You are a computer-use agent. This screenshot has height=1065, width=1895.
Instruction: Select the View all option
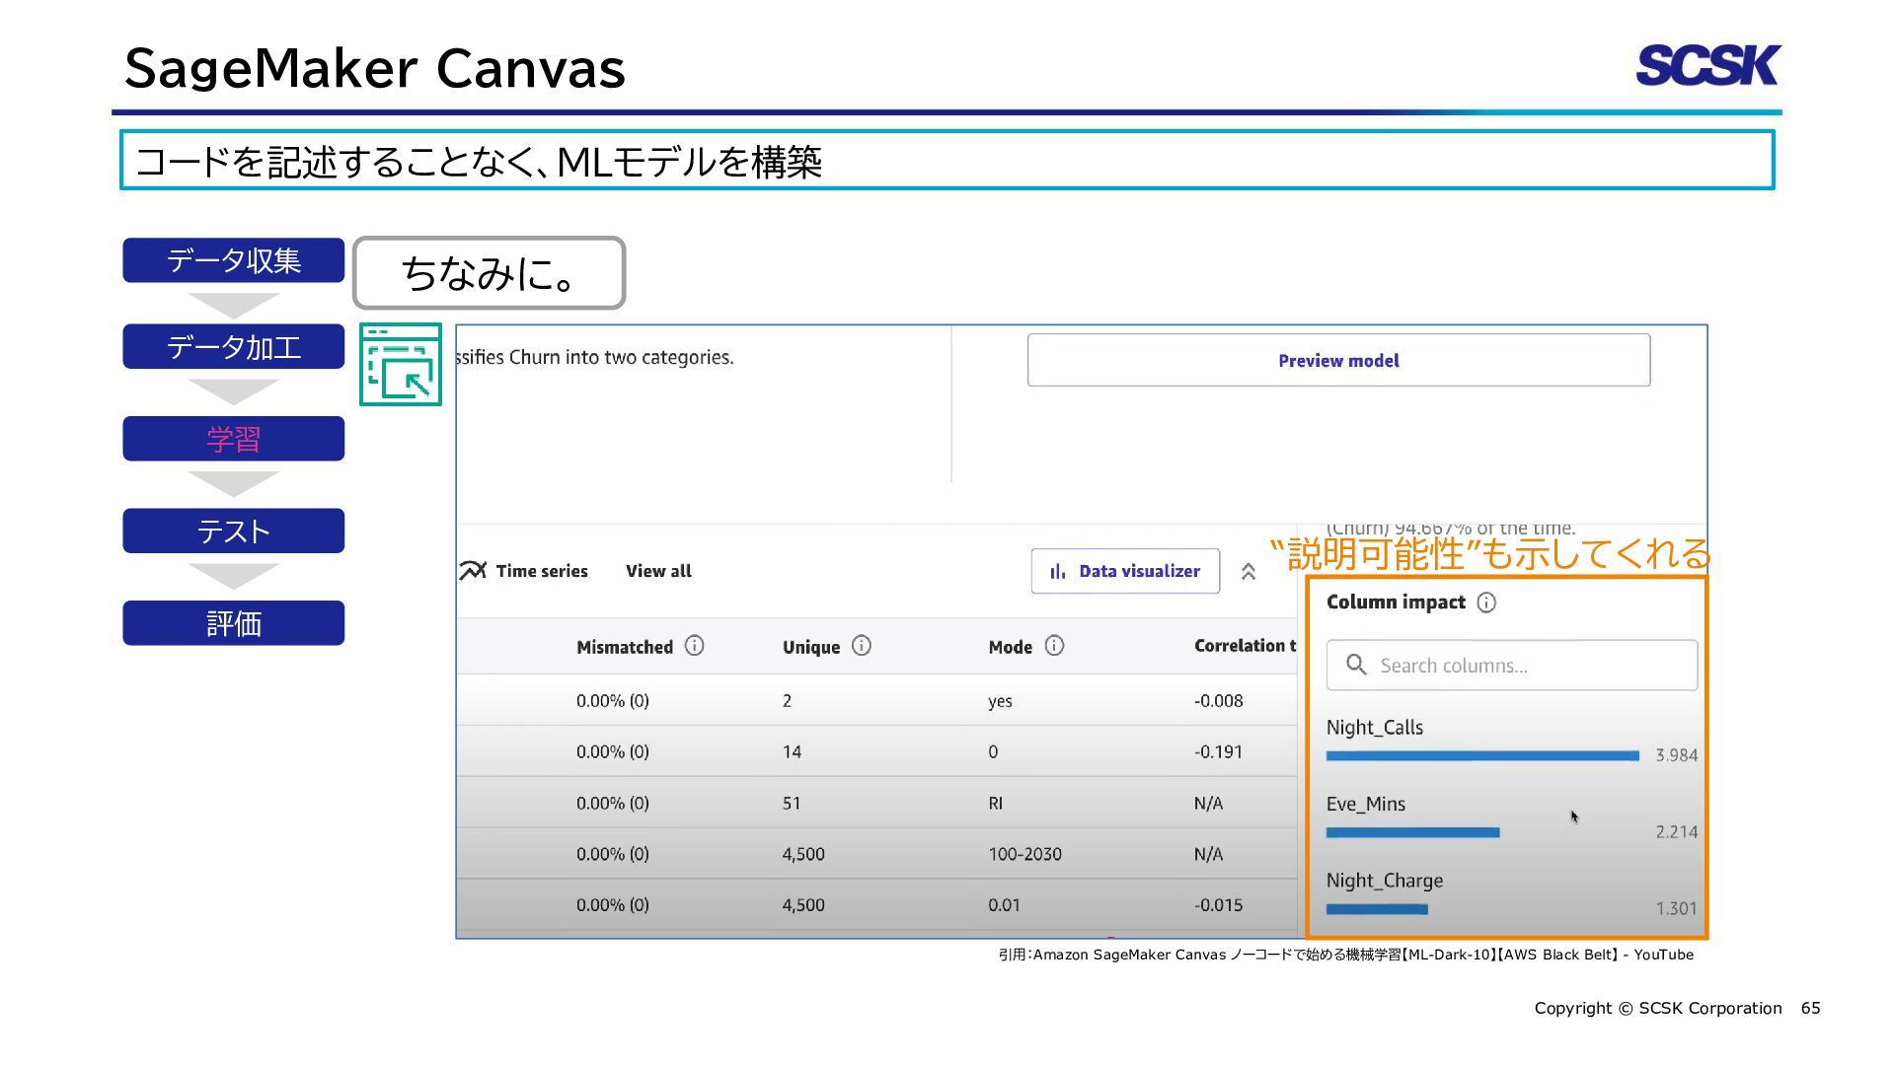click(658, 571)
